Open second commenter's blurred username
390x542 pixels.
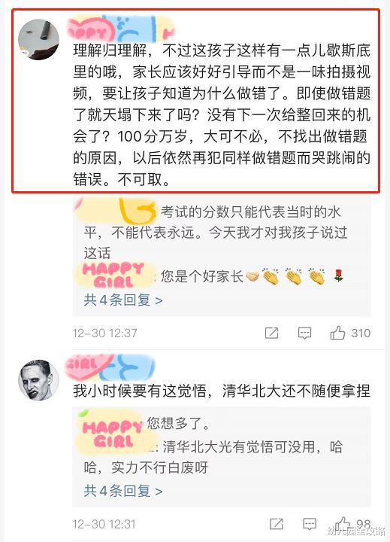pyautogui.click(x=110, y=367)
